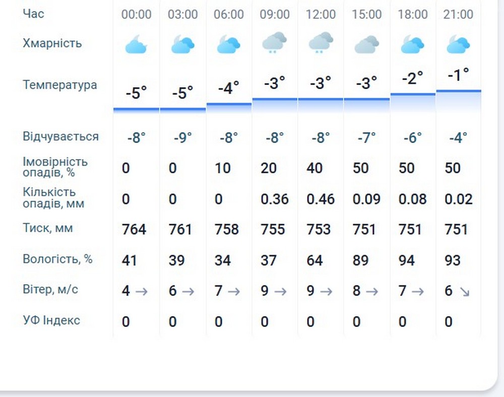Click the 03:00 cloudiness icon
Image resolution: width=504 pixels, height=397 pixels.
182,44
